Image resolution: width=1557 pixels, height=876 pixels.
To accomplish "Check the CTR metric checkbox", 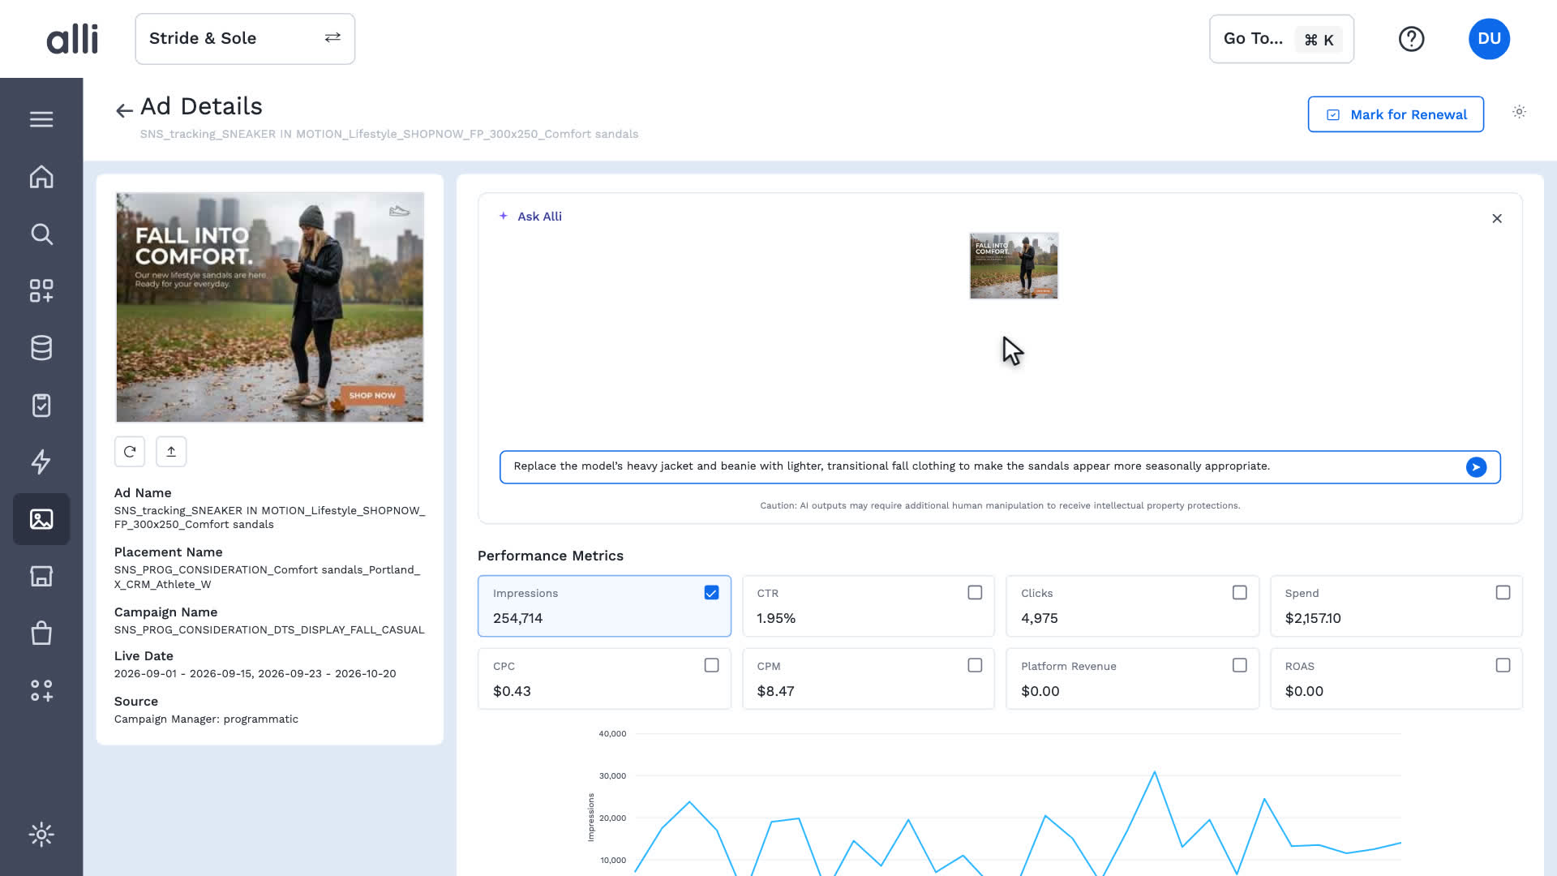I will coord(975,593).
